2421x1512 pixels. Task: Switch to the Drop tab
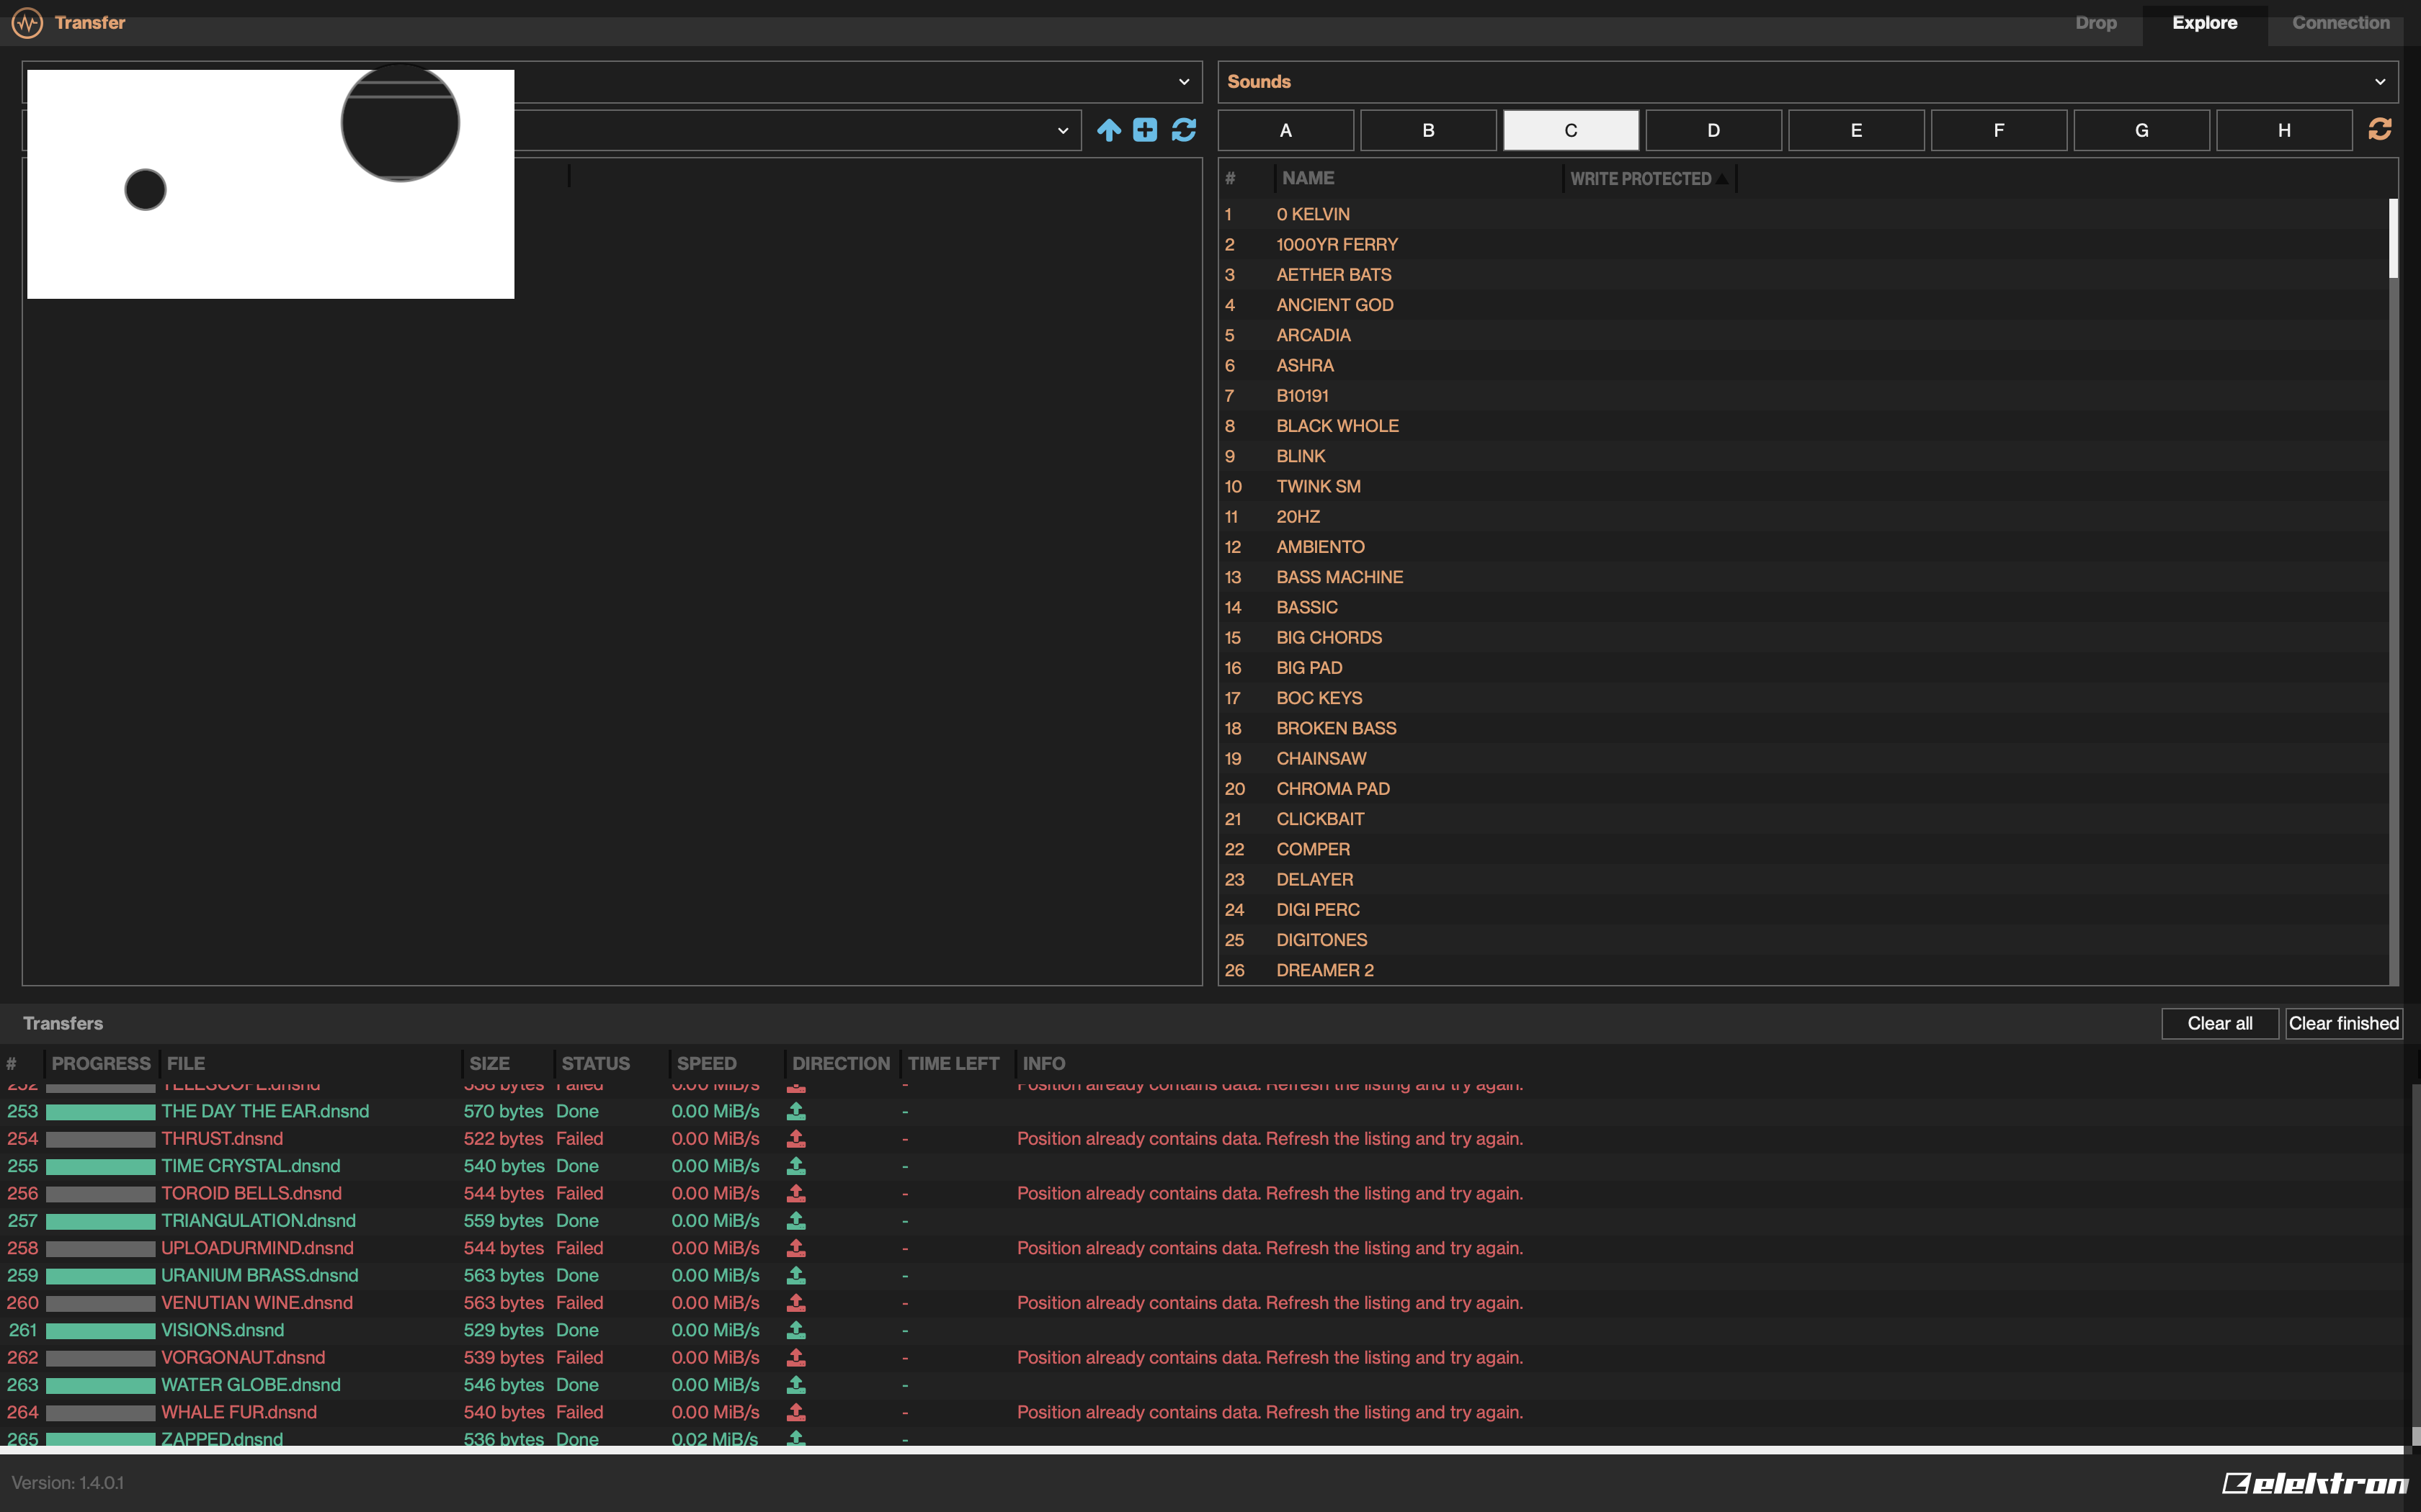click(x=2095, y=22)
